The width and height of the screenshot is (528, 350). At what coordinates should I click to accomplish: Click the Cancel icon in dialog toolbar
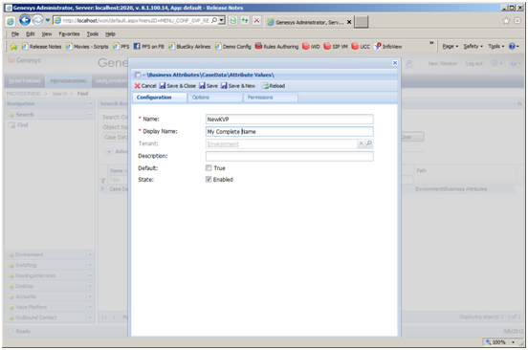pyautogui.click(x=138, y=86)
